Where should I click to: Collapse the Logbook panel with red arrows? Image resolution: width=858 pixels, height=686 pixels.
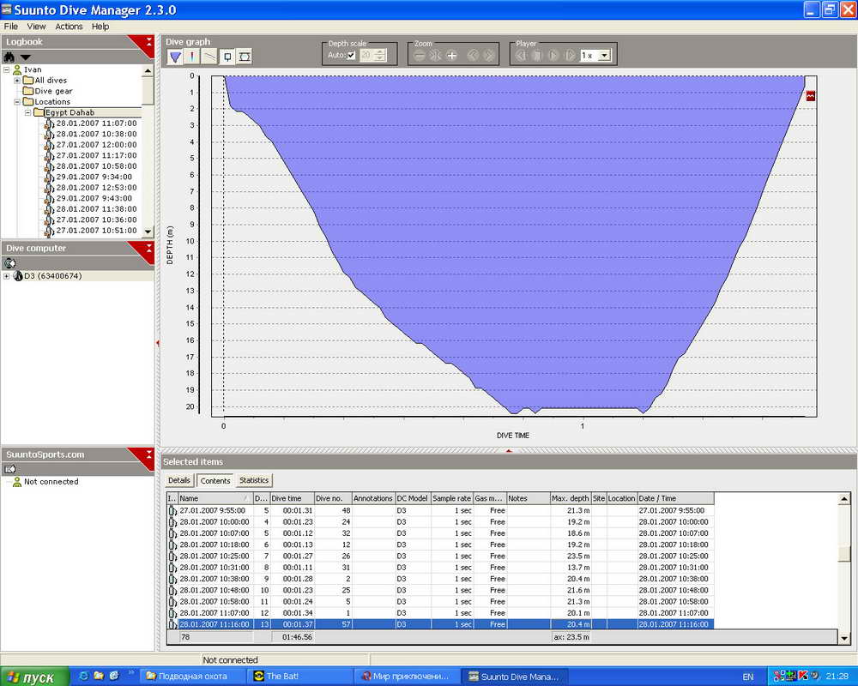(148, 41)
